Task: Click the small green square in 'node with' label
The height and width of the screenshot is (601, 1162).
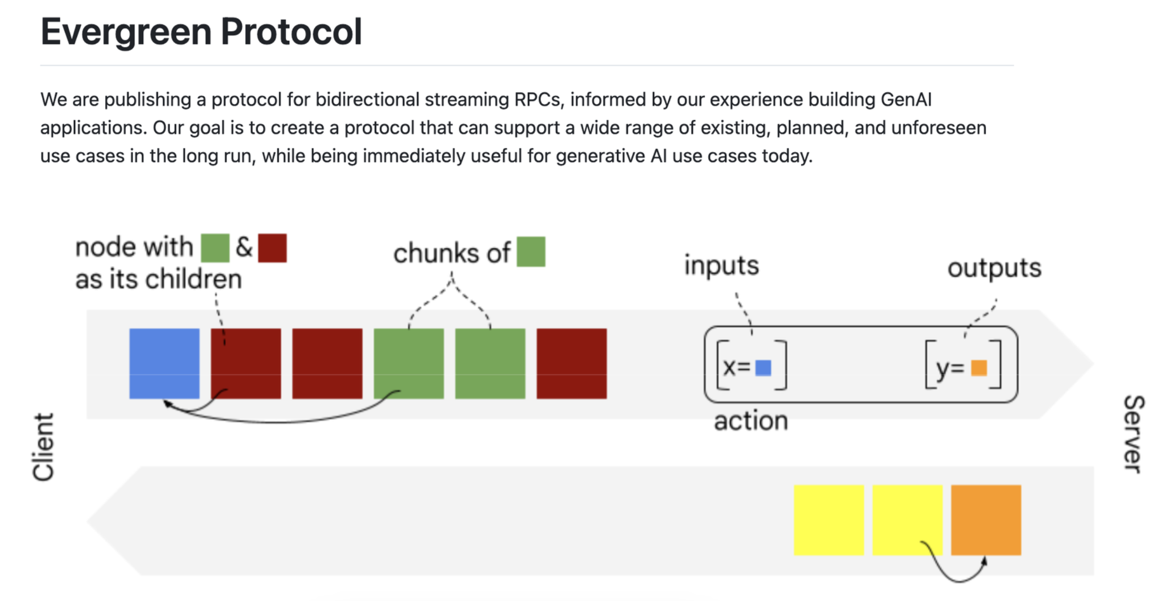Action: coord(215,248)
